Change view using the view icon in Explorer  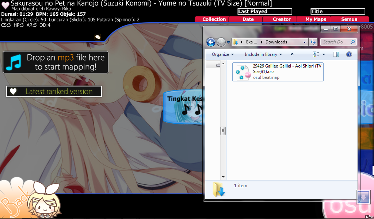point(316,54)
